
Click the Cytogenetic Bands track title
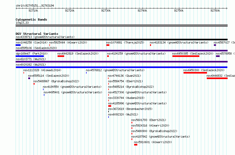31,20
